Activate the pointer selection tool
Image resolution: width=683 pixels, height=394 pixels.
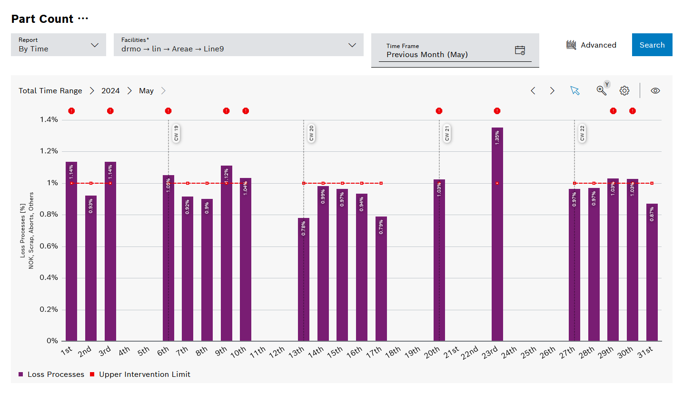[x=575, y=91]
